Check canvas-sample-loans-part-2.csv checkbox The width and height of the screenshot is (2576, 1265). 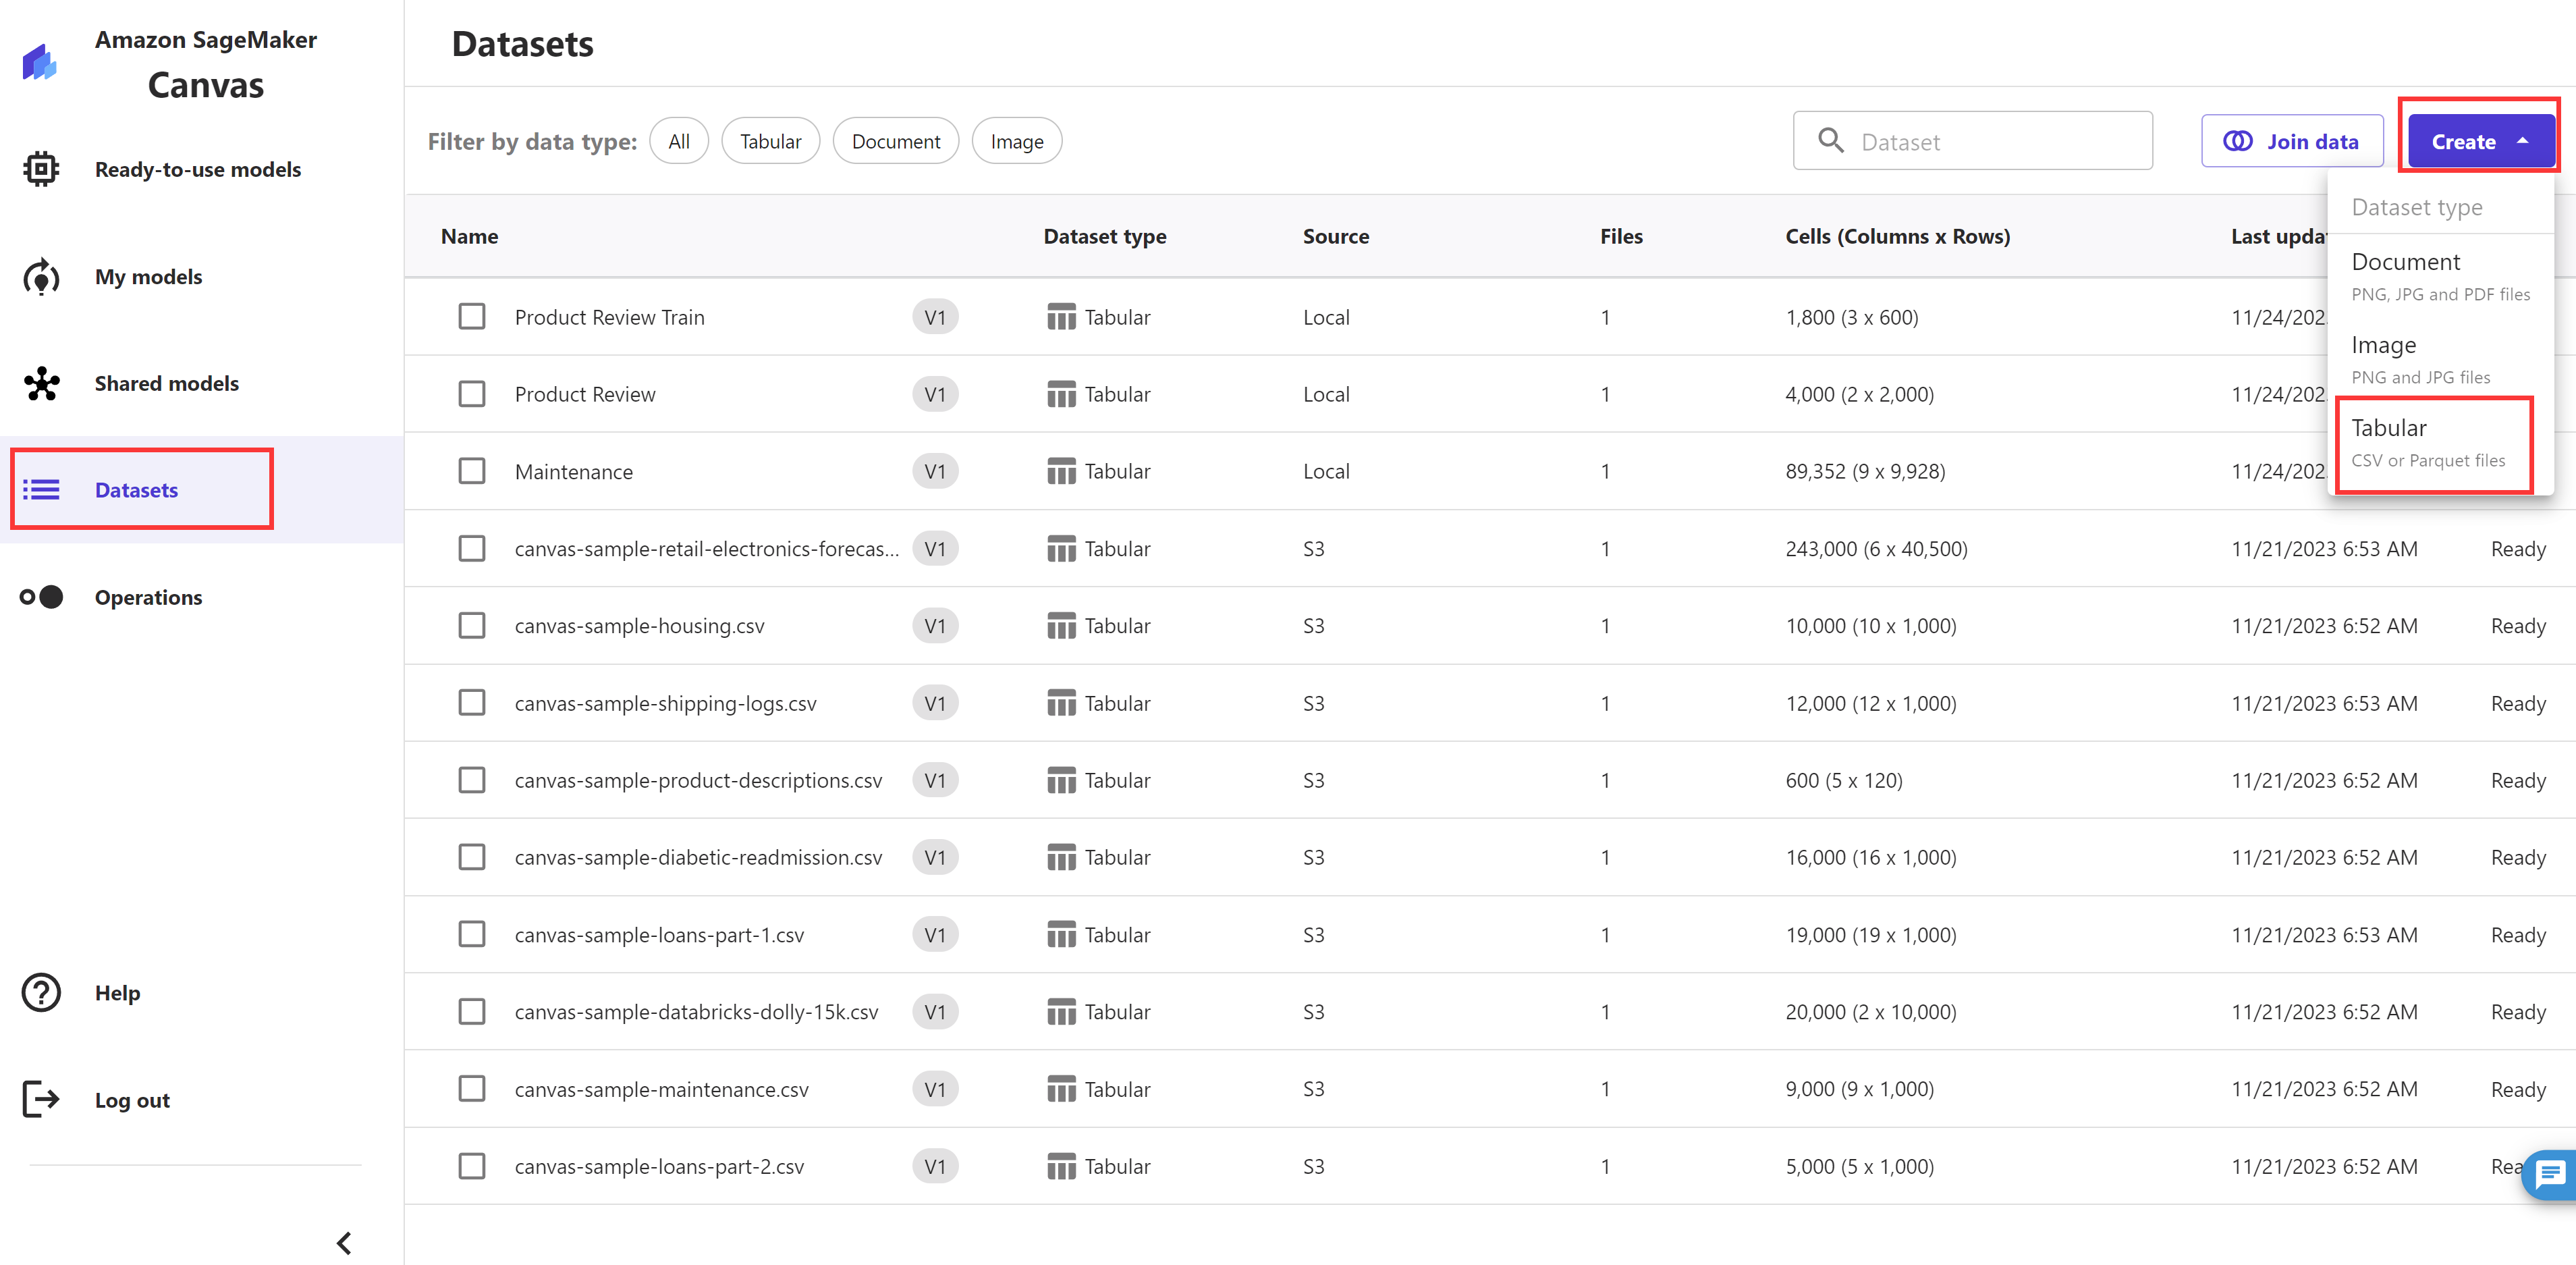pos(471,1166)
